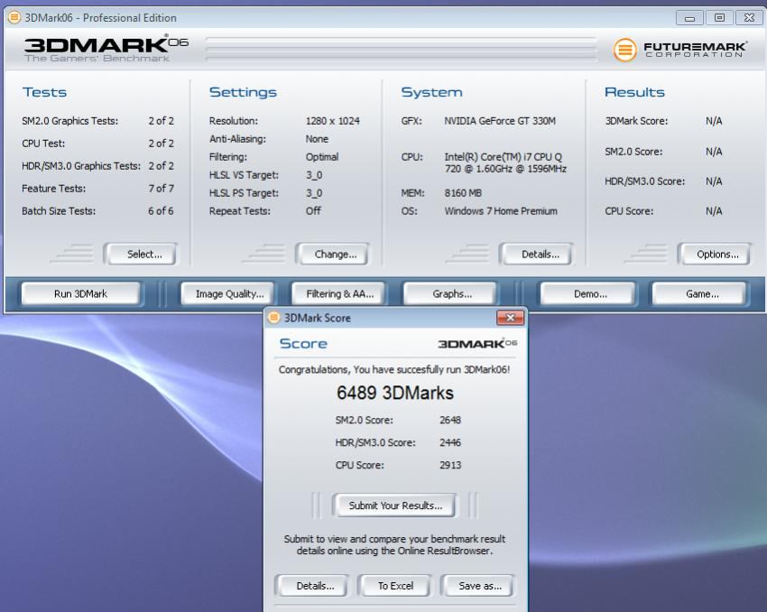Click the 3DMark06 title bar app icon
767x612 pixels.
pyautogui.click(x=14, y=18)
